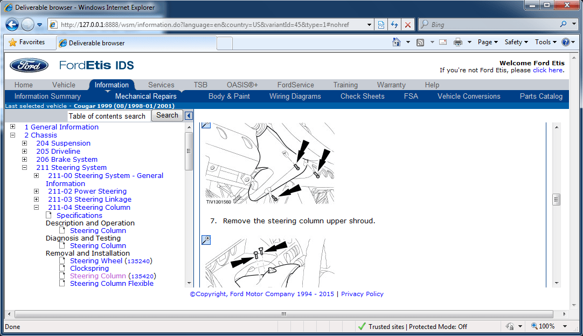Expand the 1 General Information node

12,127
